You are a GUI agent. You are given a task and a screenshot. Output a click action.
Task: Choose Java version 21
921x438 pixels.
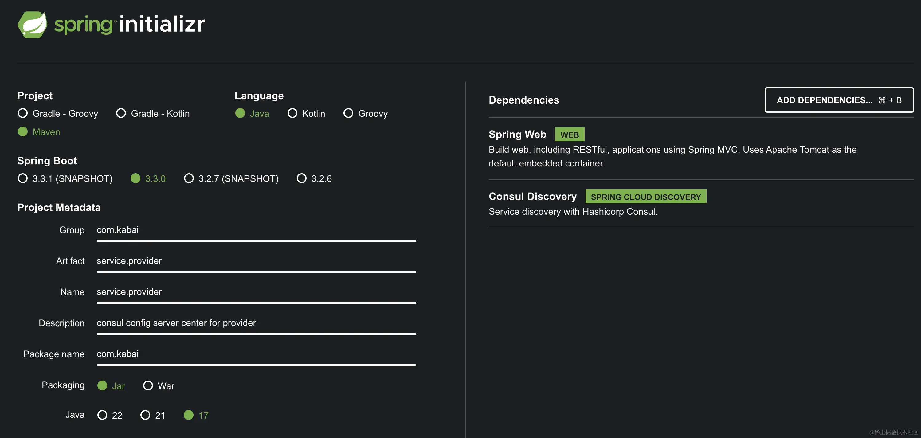[x=145, y=415]
